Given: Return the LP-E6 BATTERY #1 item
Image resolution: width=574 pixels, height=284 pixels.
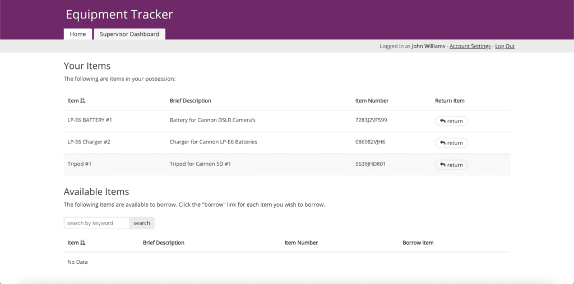Looking at the screenshot, I should click(451, 121).
